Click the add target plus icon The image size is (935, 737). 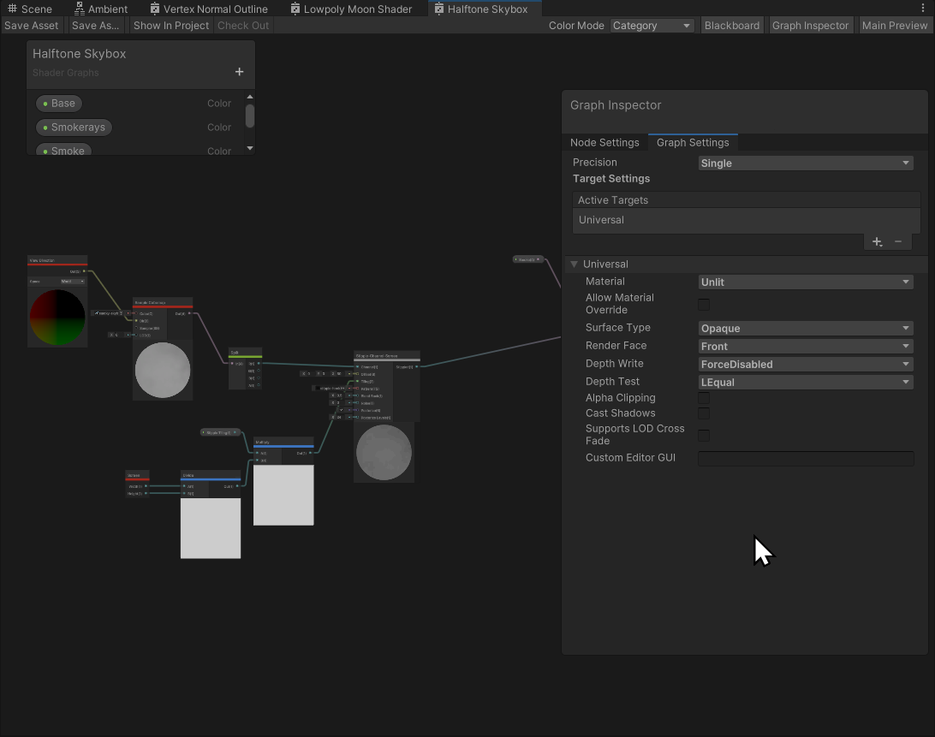click(877, 242)
